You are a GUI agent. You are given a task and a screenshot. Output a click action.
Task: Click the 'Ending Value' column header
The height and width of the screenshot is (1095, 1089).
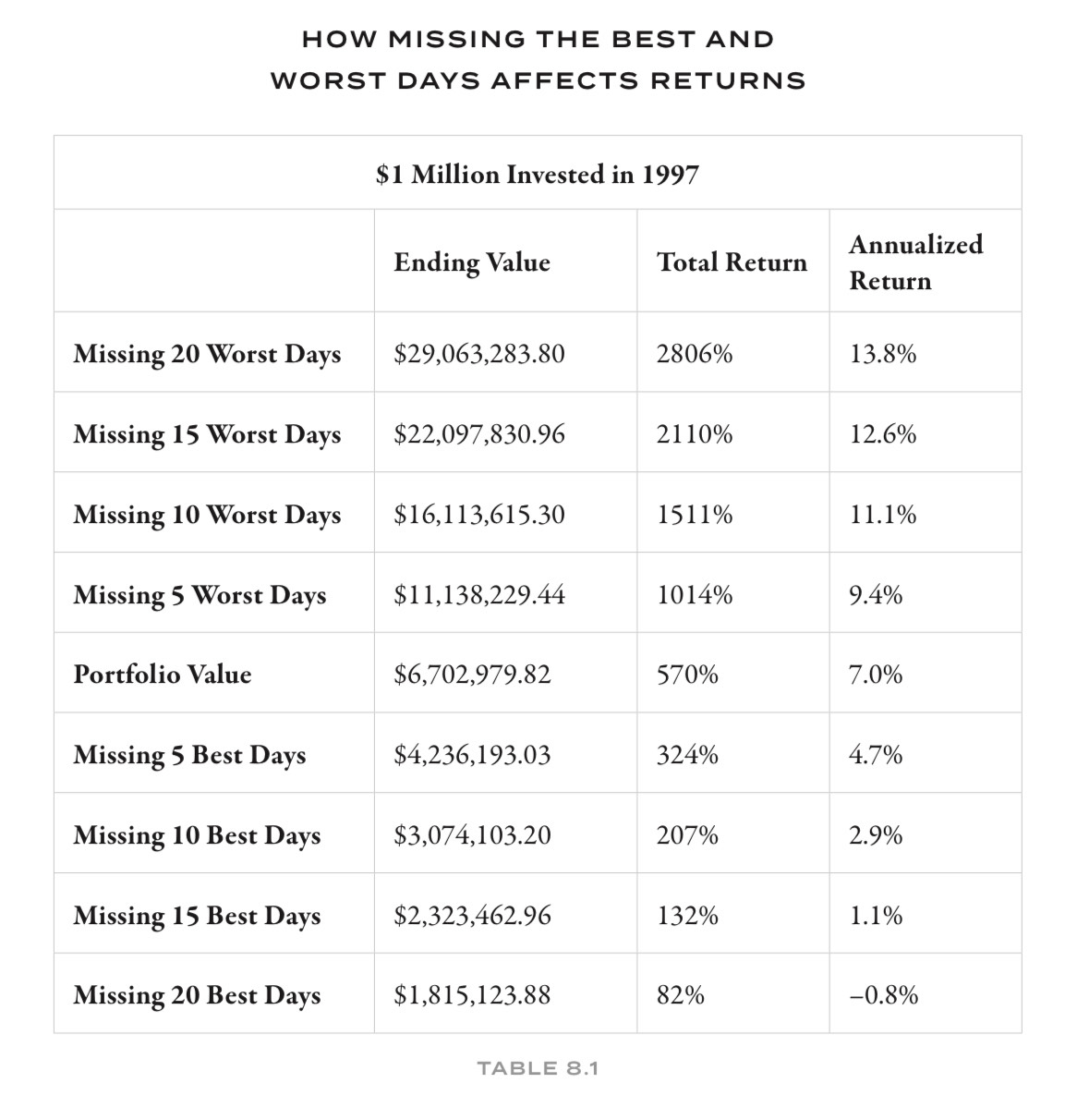click(x=471, y=262)
